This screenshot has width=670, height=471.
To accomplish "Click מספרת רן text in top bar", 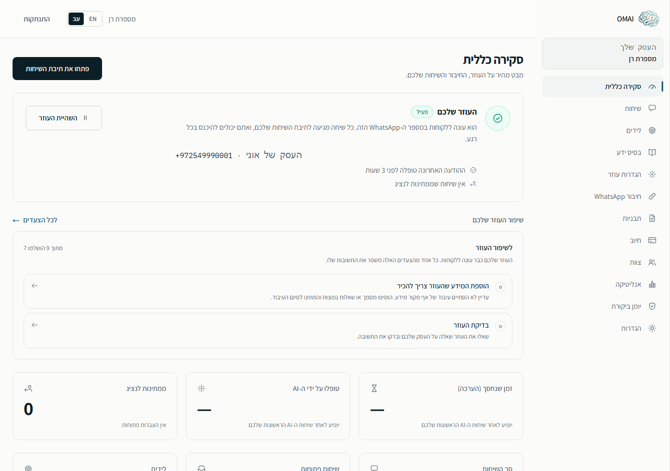I will [122, 19].
